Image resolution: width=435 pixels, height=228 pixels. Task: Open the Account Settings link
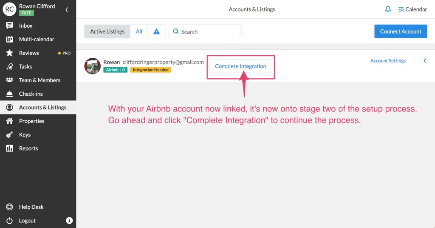(x=388, y=61)
